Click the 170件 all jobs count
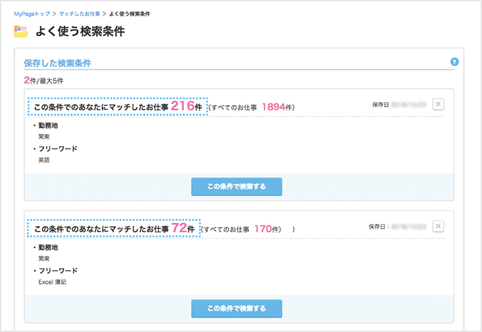 click(x=267, y=229)
